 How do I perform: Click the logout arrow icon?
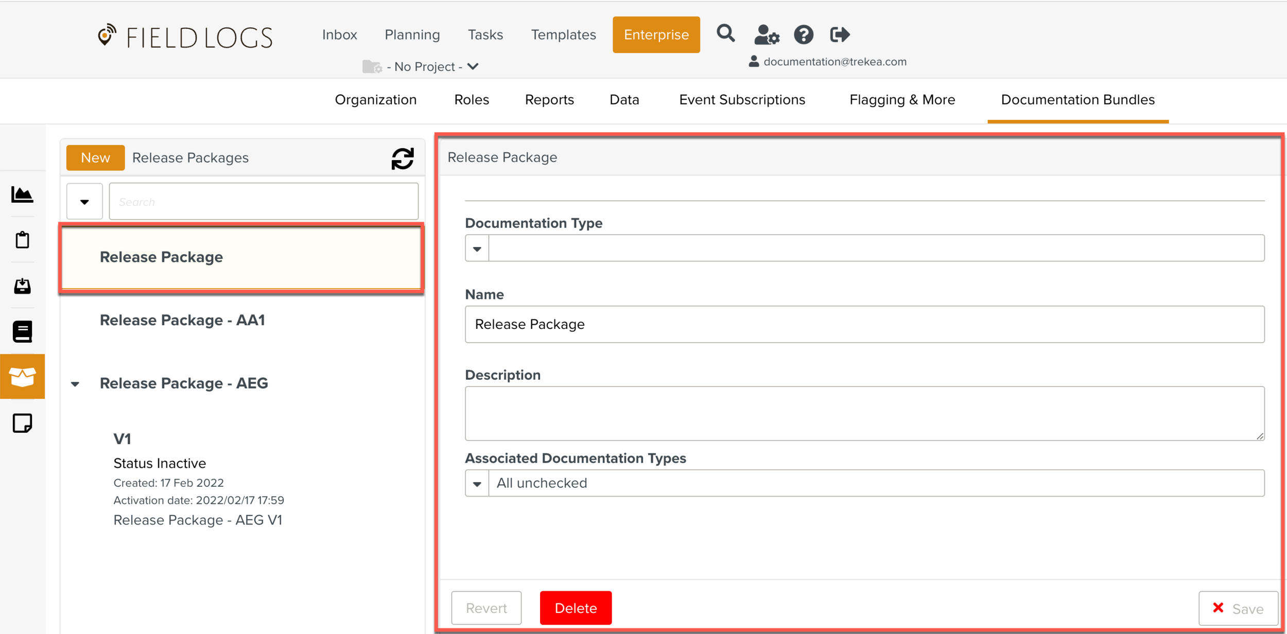pyautogui.click(x=840, y=35)
